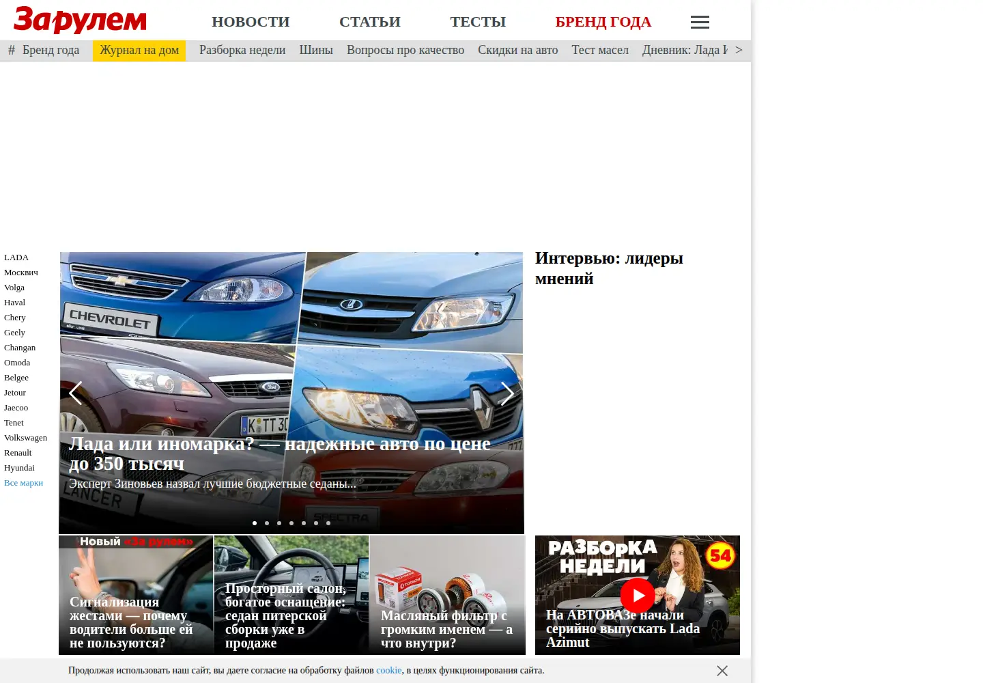The width and height of the screenshot is (983, 683).
Task: Open the СТАТЬИ section
Action: coord(370,22)
